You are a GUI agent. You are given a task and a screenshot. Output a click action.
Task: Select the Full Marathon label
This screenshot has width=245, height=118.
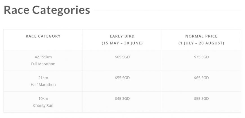pyautogui.click(x=43, y=64)
